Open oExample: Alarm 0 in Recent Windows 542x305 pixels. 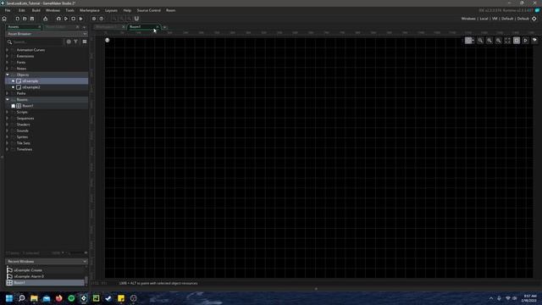coord(45,276)
